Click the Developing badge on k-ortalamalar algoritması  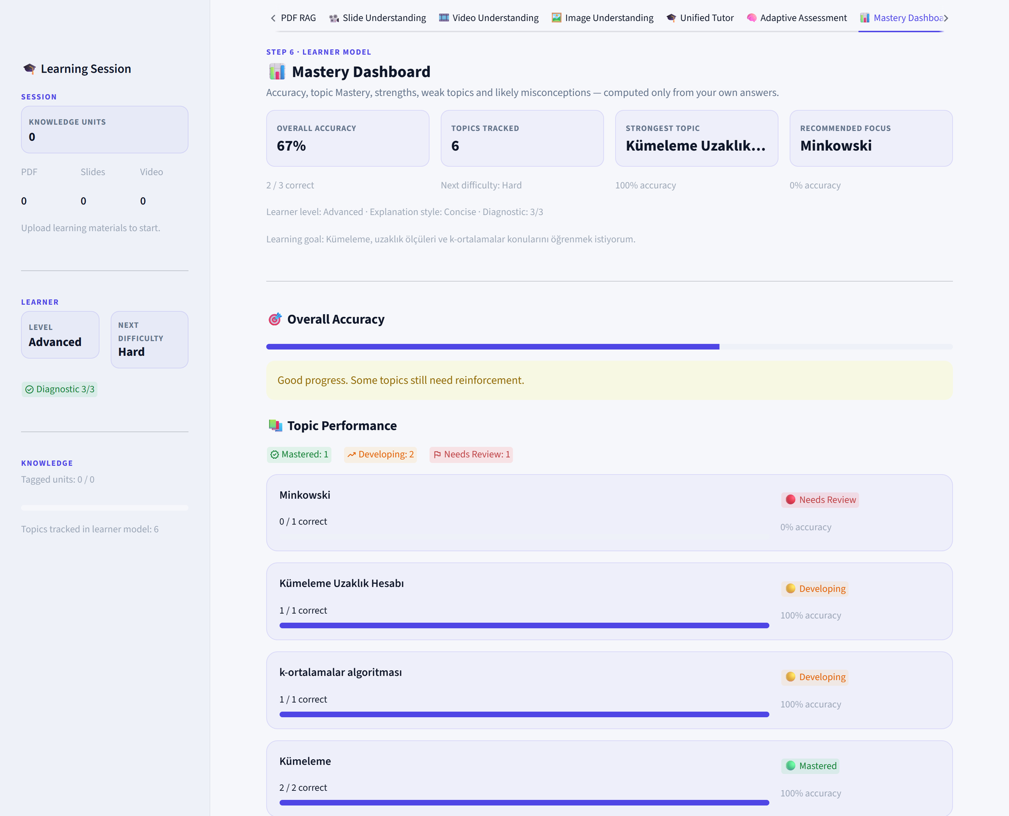(815, 677)
